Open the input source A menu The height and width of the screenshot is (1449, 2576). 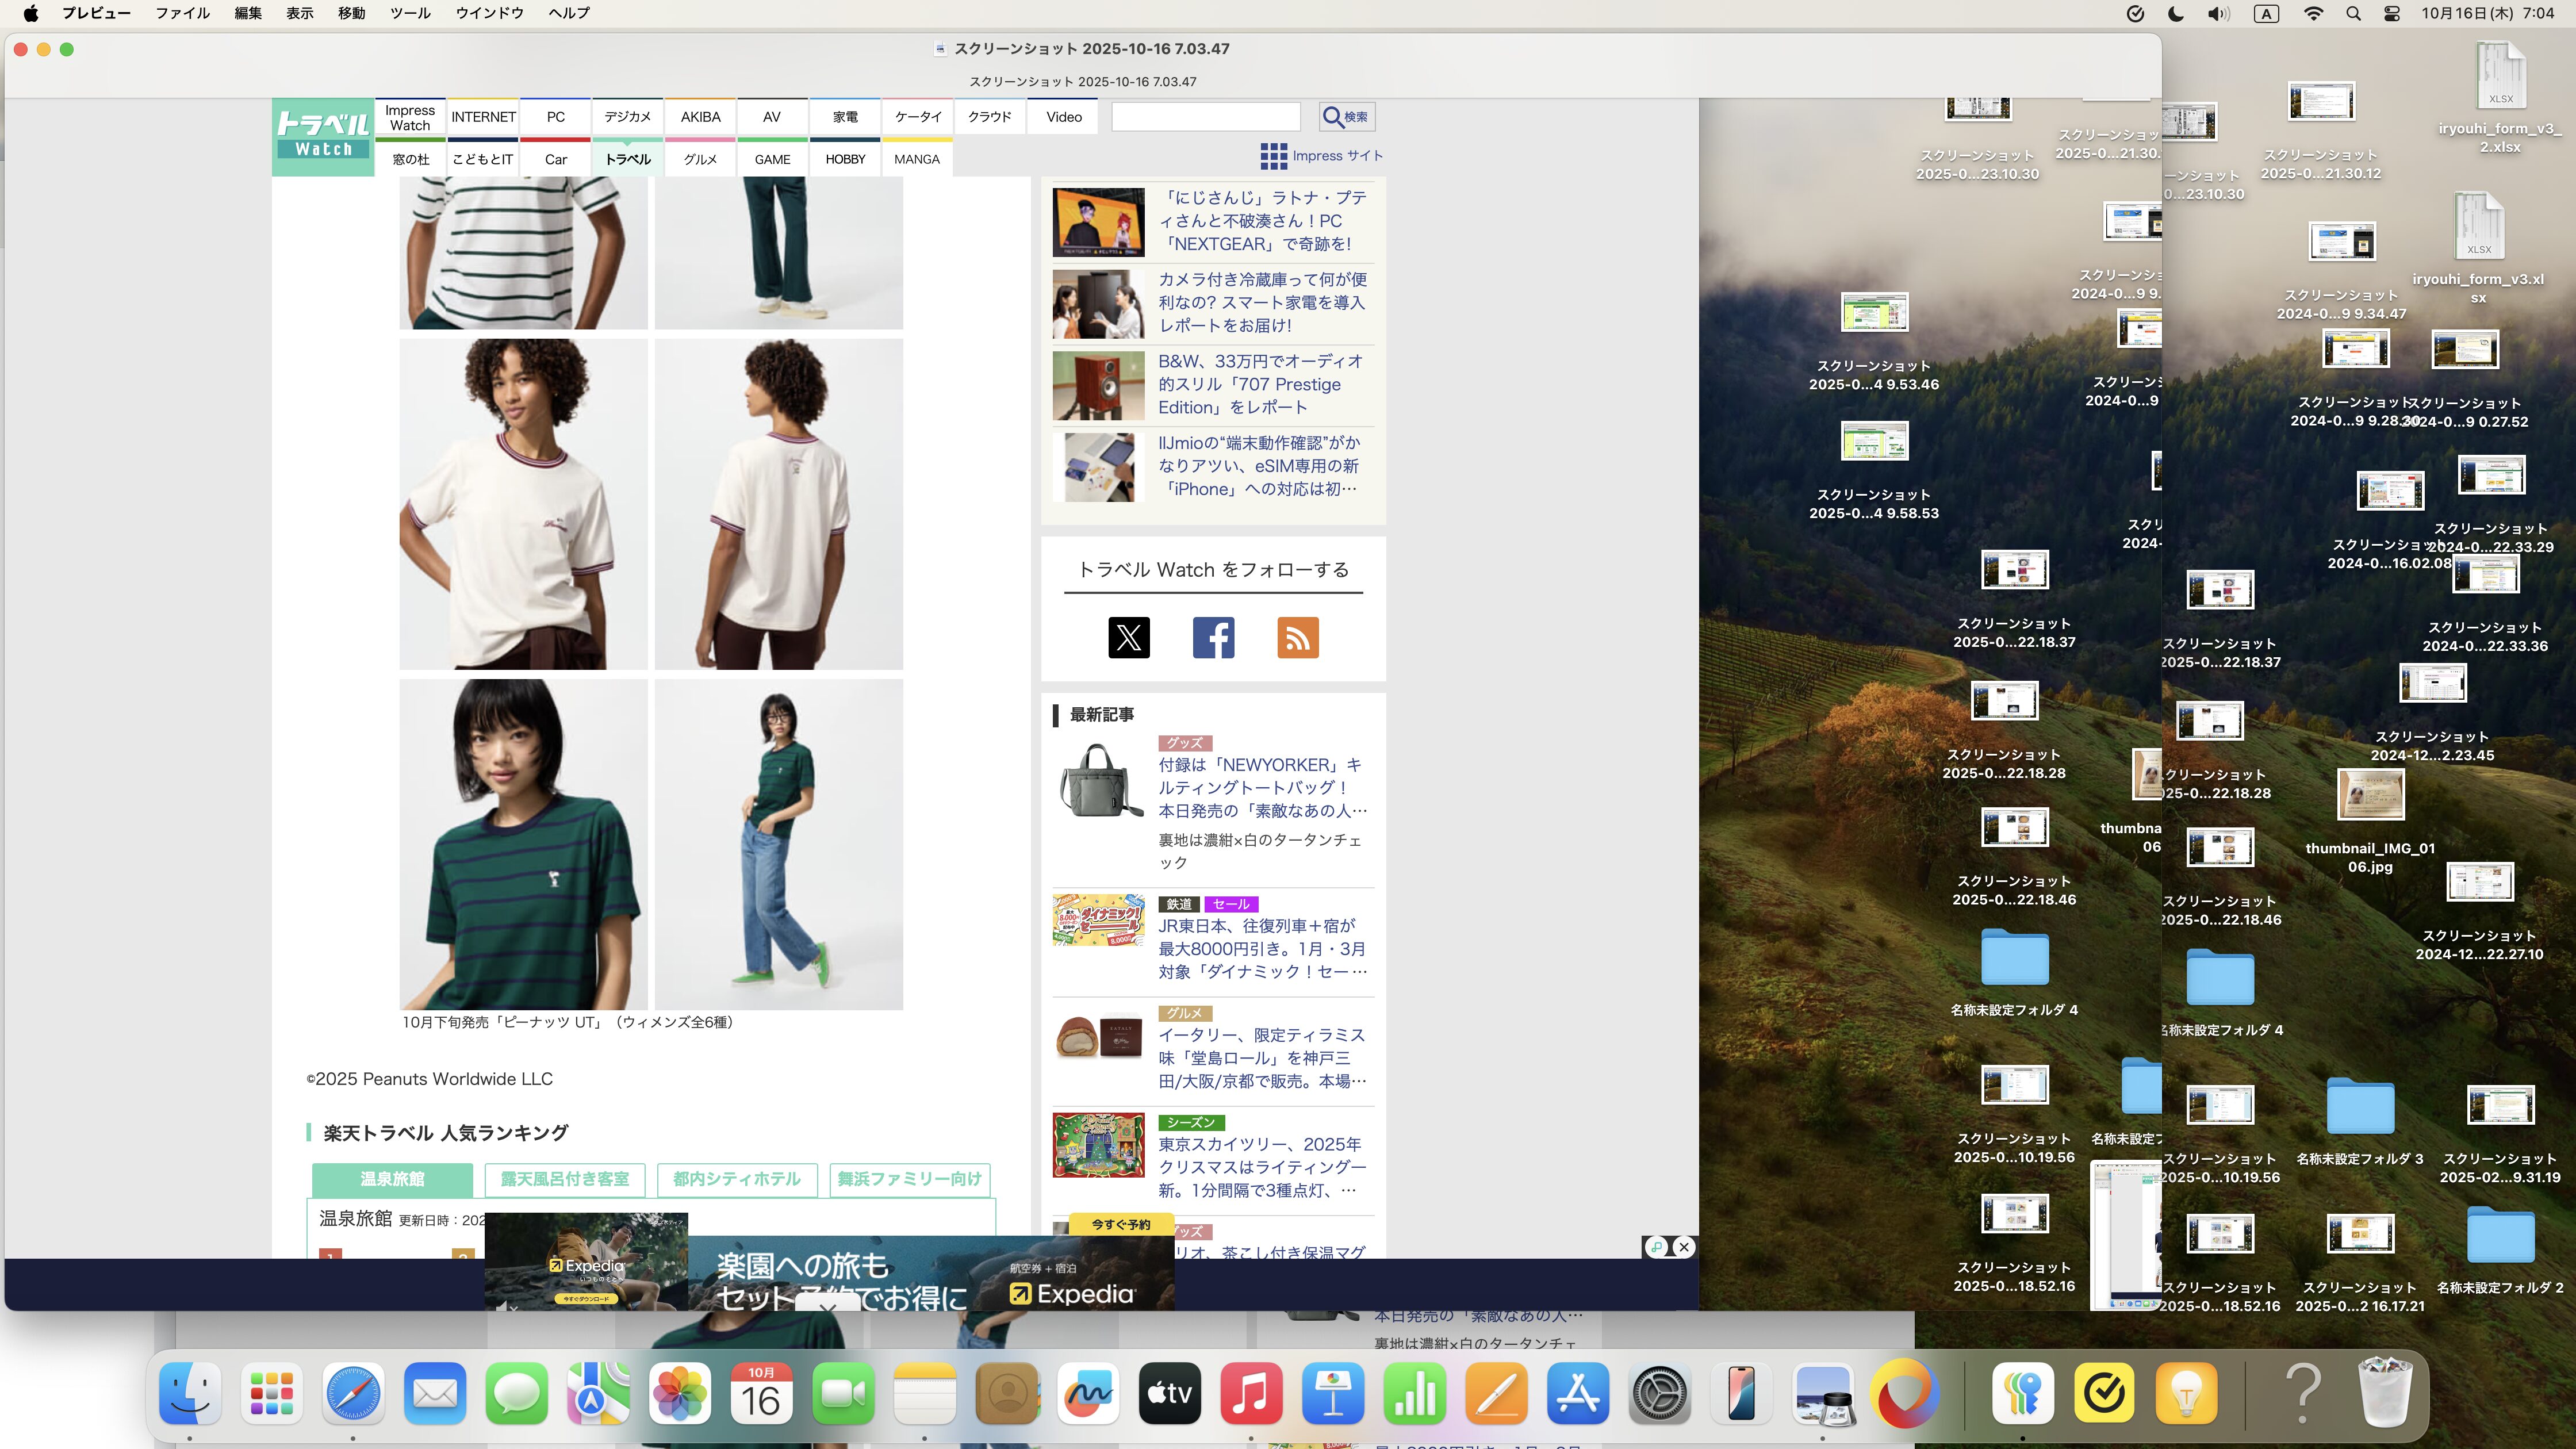pos(2266,14)
